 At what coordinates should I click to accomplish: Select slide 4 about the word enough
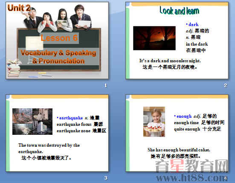[177, 133]
